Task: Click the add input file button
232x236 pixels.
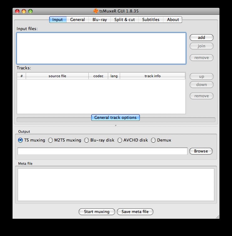Action: 202,37
